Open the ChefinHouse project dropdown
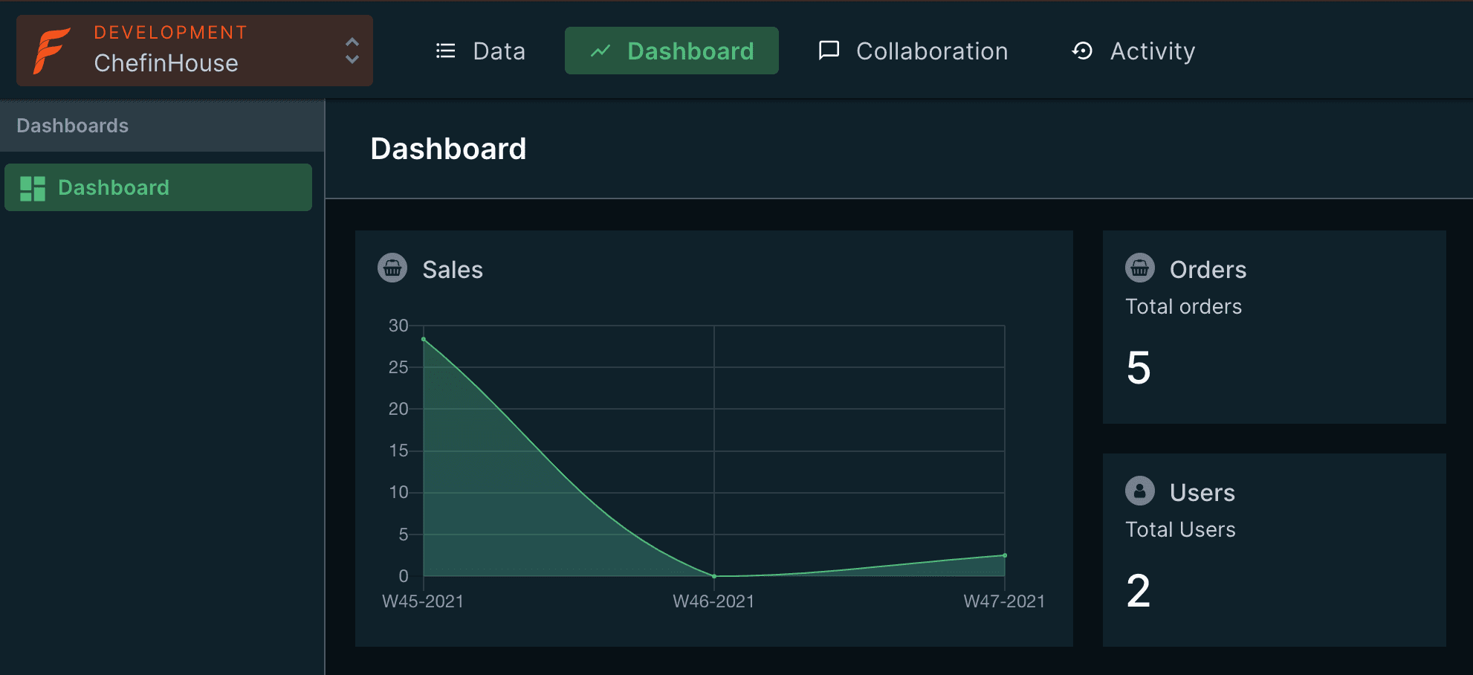Image resolution: width=1473 pixels, height=675 pixels. 166,64
